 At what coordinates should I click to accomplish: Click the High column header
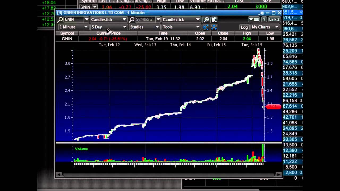pos(246,33)
